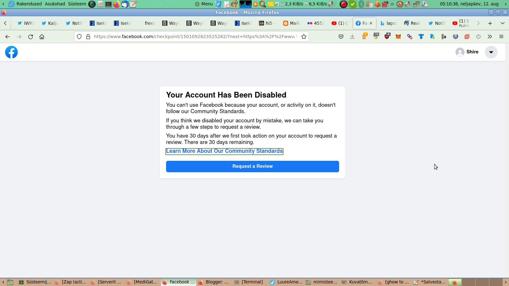The width and height of the screenshot is (509, 286).
Task: Switch to the Blogger taskbar window
Action: click(213, 282)
